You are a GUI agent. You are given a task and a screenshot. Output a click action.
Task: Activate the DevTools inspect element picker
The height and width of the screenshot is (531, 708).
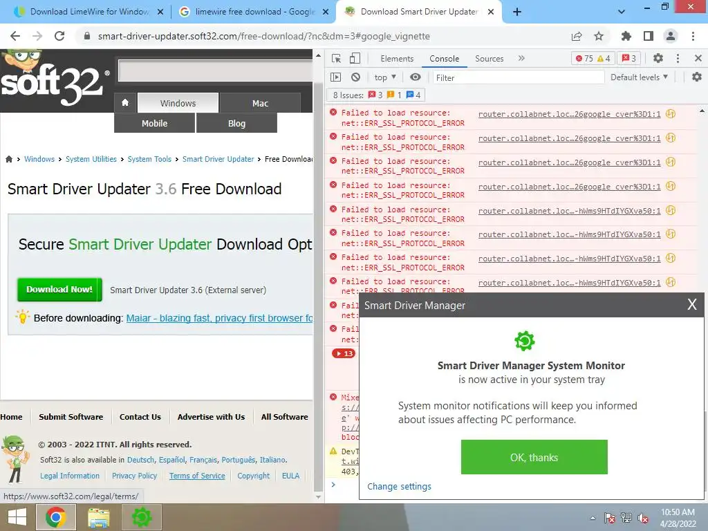coord(336,58)
